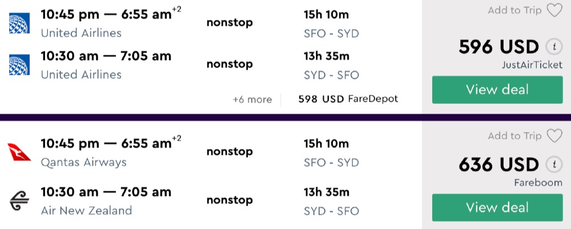
Task: Click the United Airlines logo on the outbound flight
Action: pyautogui.click(x=19, y=23)
